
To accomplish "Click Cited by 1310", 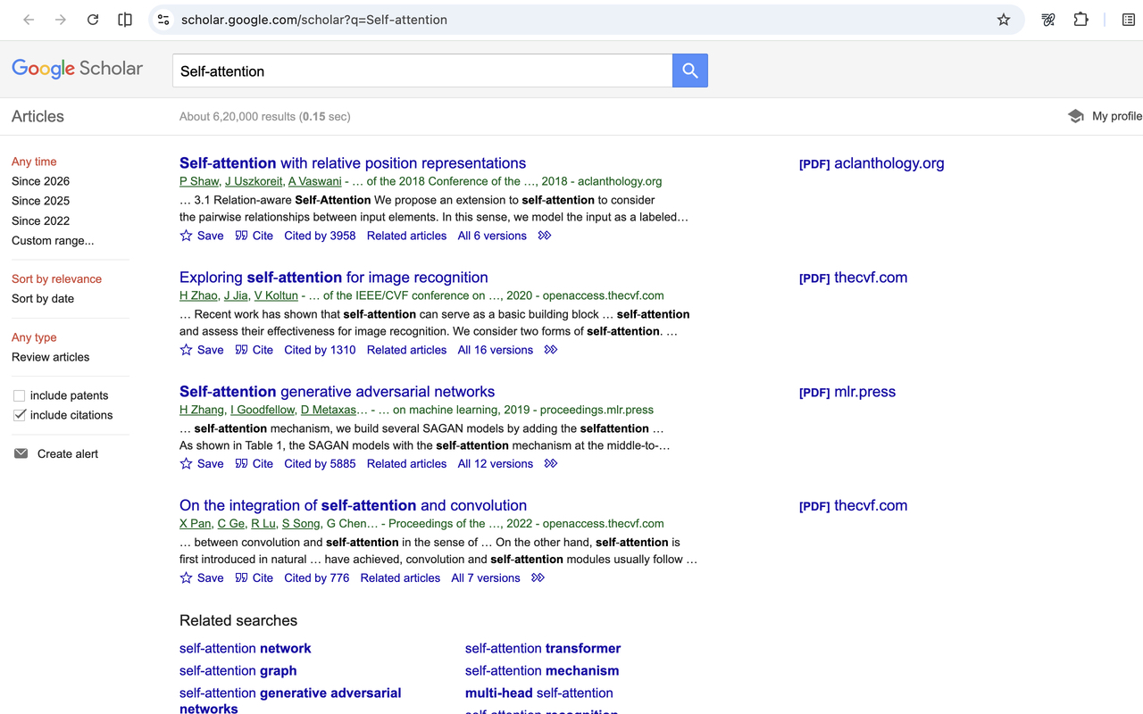I will (320, 350).
